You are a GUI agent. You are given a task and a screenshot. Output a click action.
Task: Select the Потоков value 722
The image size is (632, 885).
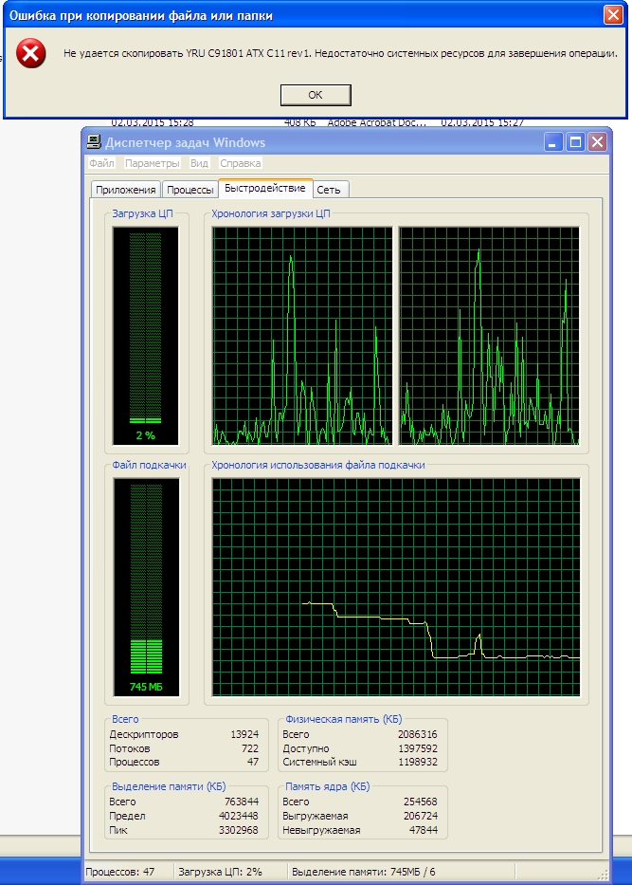click(x=250, y=748)
